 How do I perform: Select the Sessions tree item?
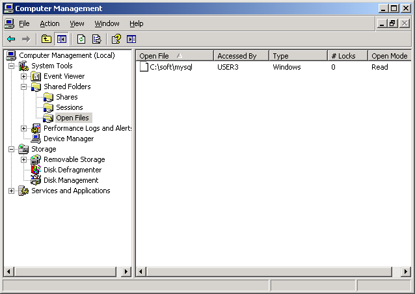[x=70, y=108]
